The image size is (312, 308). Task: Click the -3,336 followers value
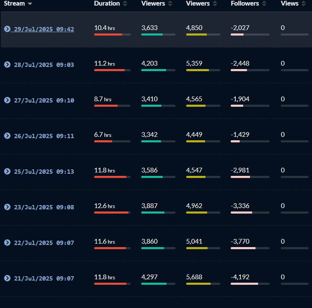tap(240, 206)
